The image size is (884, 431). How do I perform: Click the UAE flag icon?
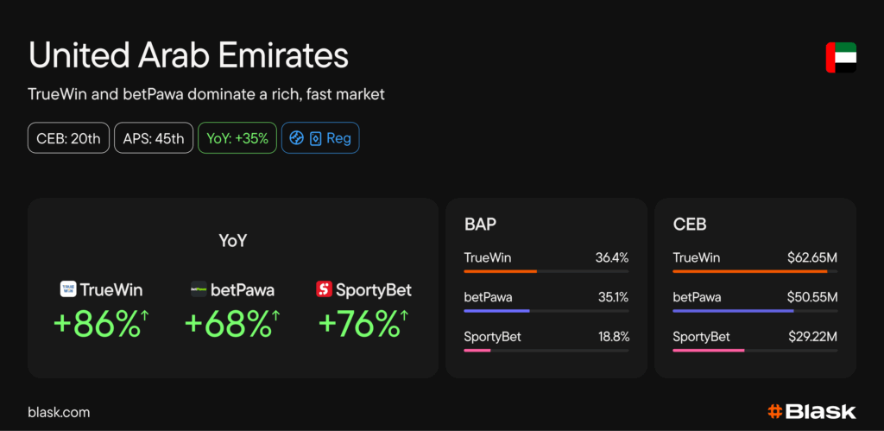[x=840, y=57]
